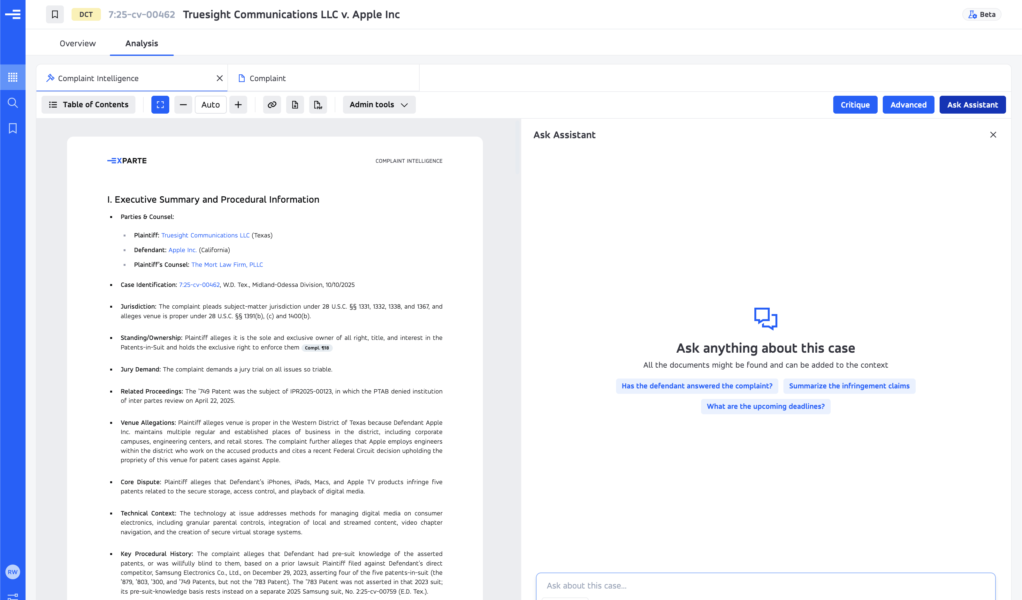Close the Ask Assistant panel
This screenshot has width=1022, height=600.
993,135
